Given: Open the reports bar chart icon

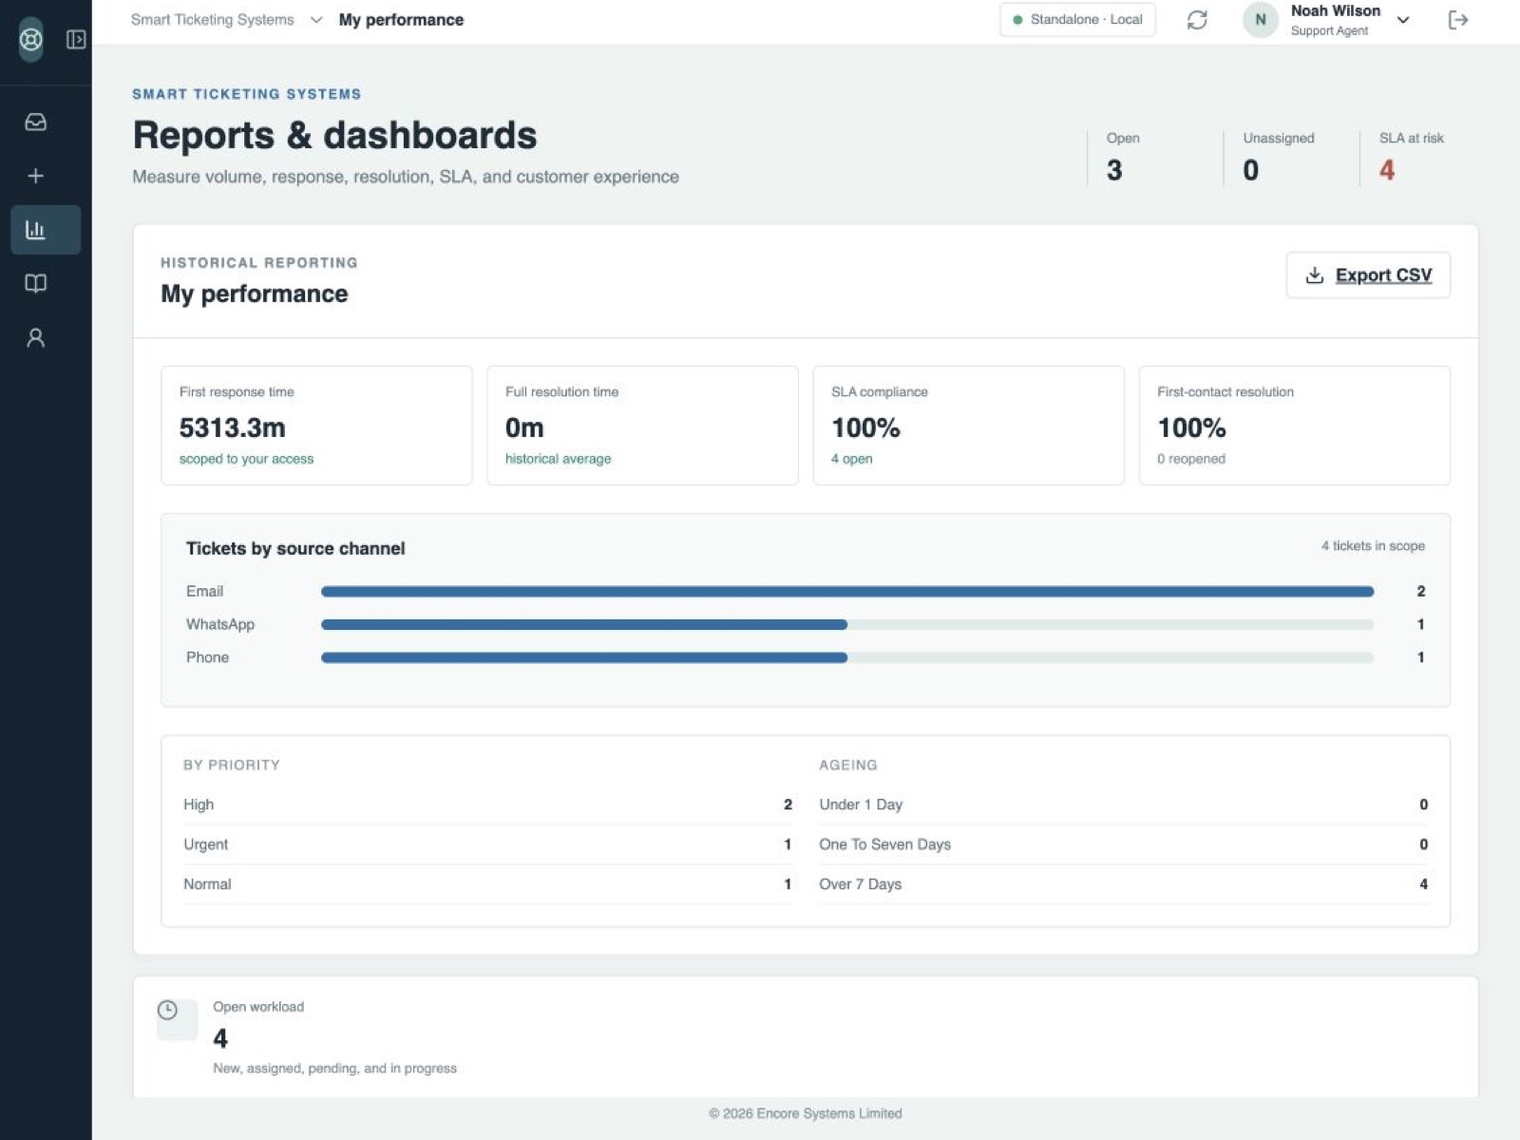Looking at the screenshot, I should (36, 229).
